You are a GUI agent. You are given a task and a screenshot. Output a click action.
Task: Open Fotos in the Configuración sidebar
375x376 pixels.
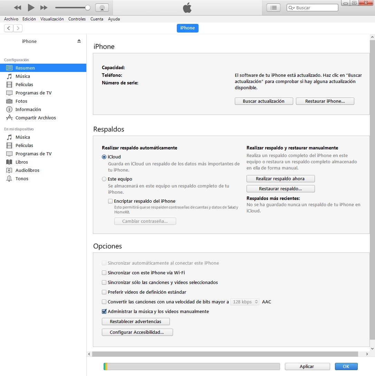(21, 101)
